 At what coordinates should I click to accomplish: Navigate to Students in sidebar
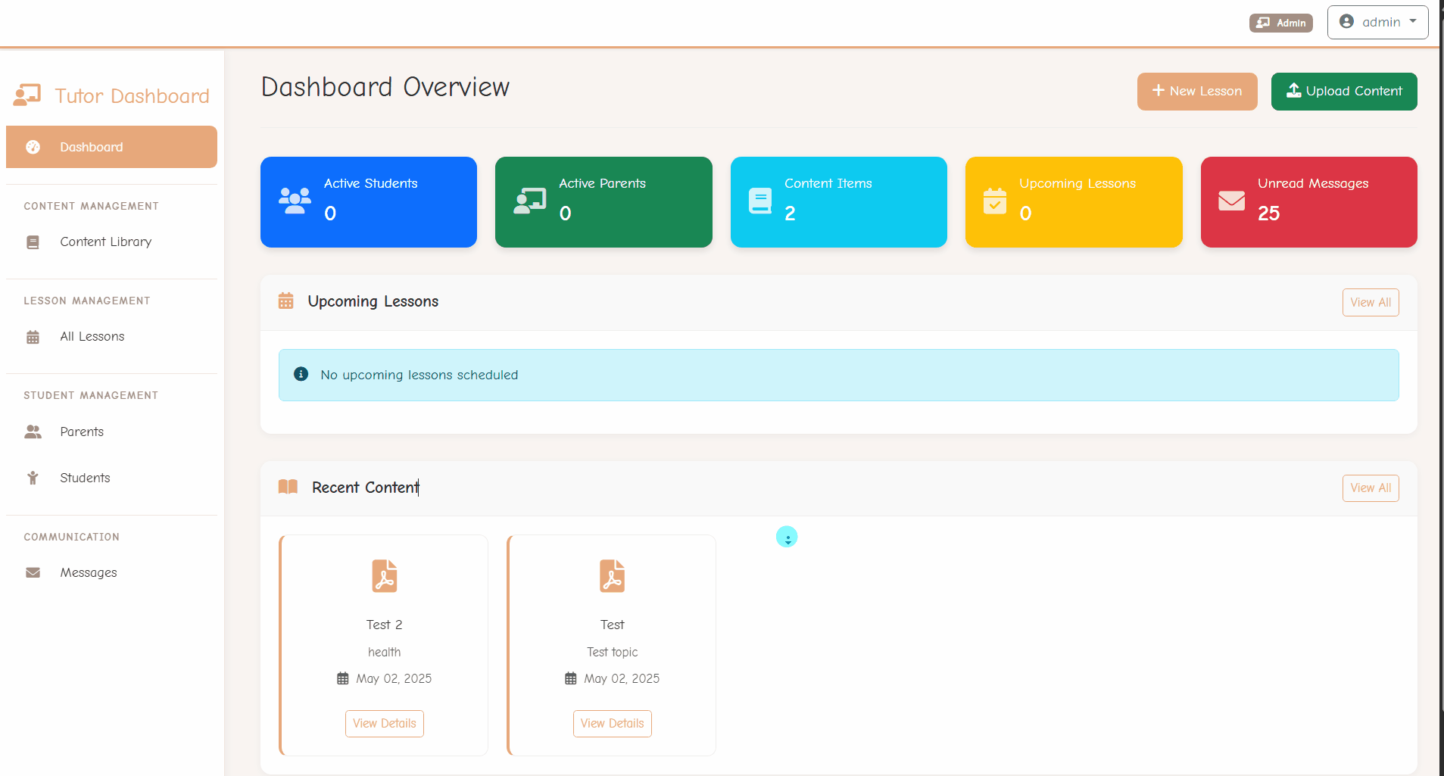85,478
